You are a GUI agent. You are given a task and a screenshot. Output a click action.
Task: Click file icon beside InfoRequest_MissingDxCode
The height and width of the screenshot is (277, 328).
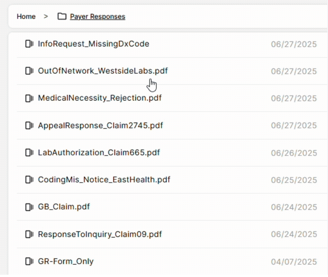pos(29,44)
